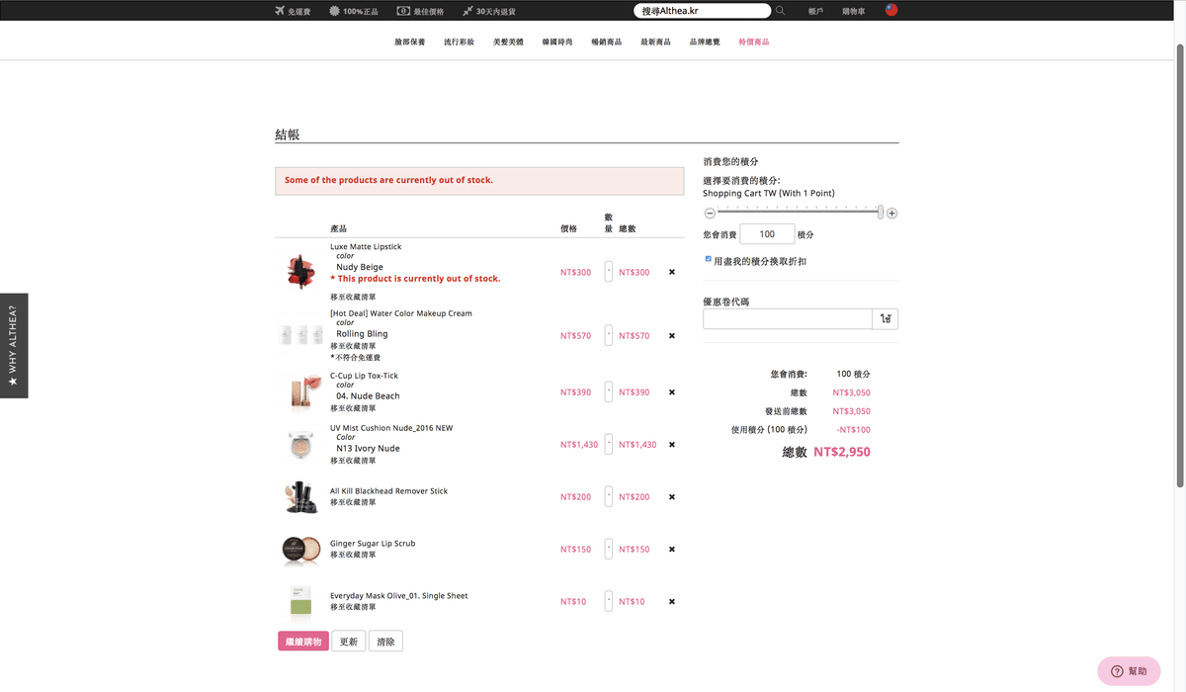Move Everyday Mask Olive to wishlist
The height and width of the screenshot is (692, 1186).
353,608
